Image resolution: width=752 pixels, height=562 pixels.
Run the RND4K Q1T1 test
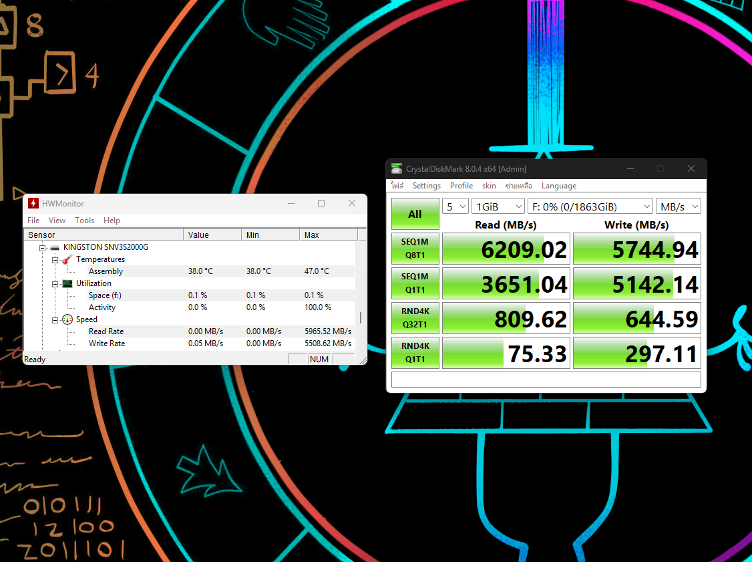[415, 353]
